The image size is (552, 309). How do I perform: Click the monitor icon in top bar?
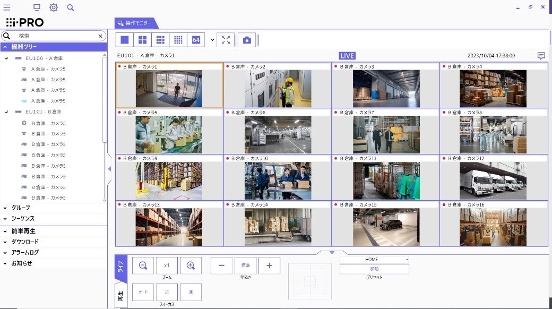click(37, 7)
